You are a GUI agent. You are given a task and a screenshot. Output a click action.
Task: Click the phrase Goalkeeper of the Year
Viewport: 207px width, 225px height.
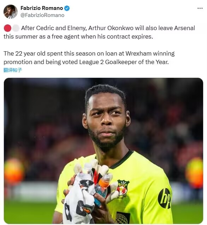coord(137,62)
